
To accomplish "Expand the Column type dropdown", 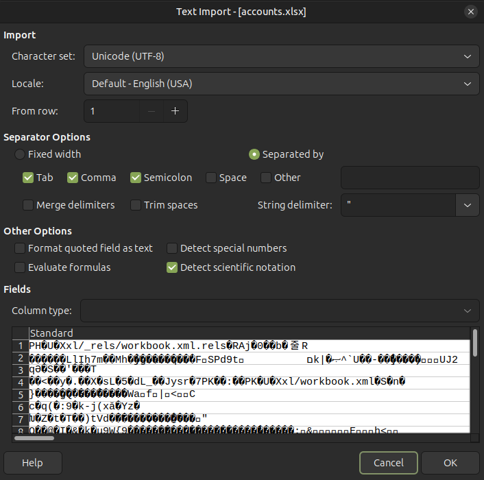I will click(280, 311).
